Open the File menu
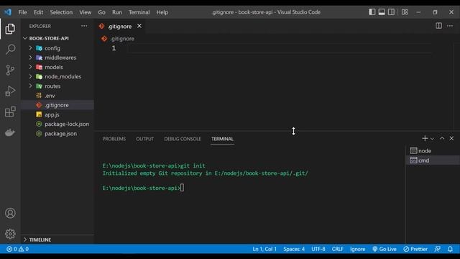460x259 pixels. click(x=22, y=12)
